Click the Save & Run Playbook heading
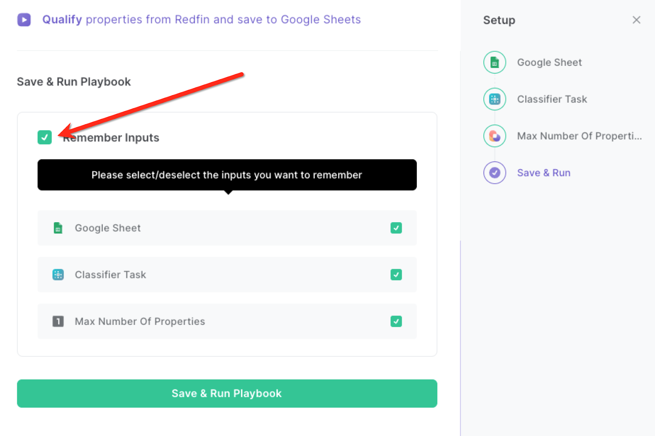Viewport: 655px width, 436px height. [74, 82]
